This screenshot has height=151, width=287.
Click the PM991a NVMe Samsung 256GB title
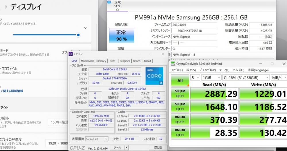191,17
